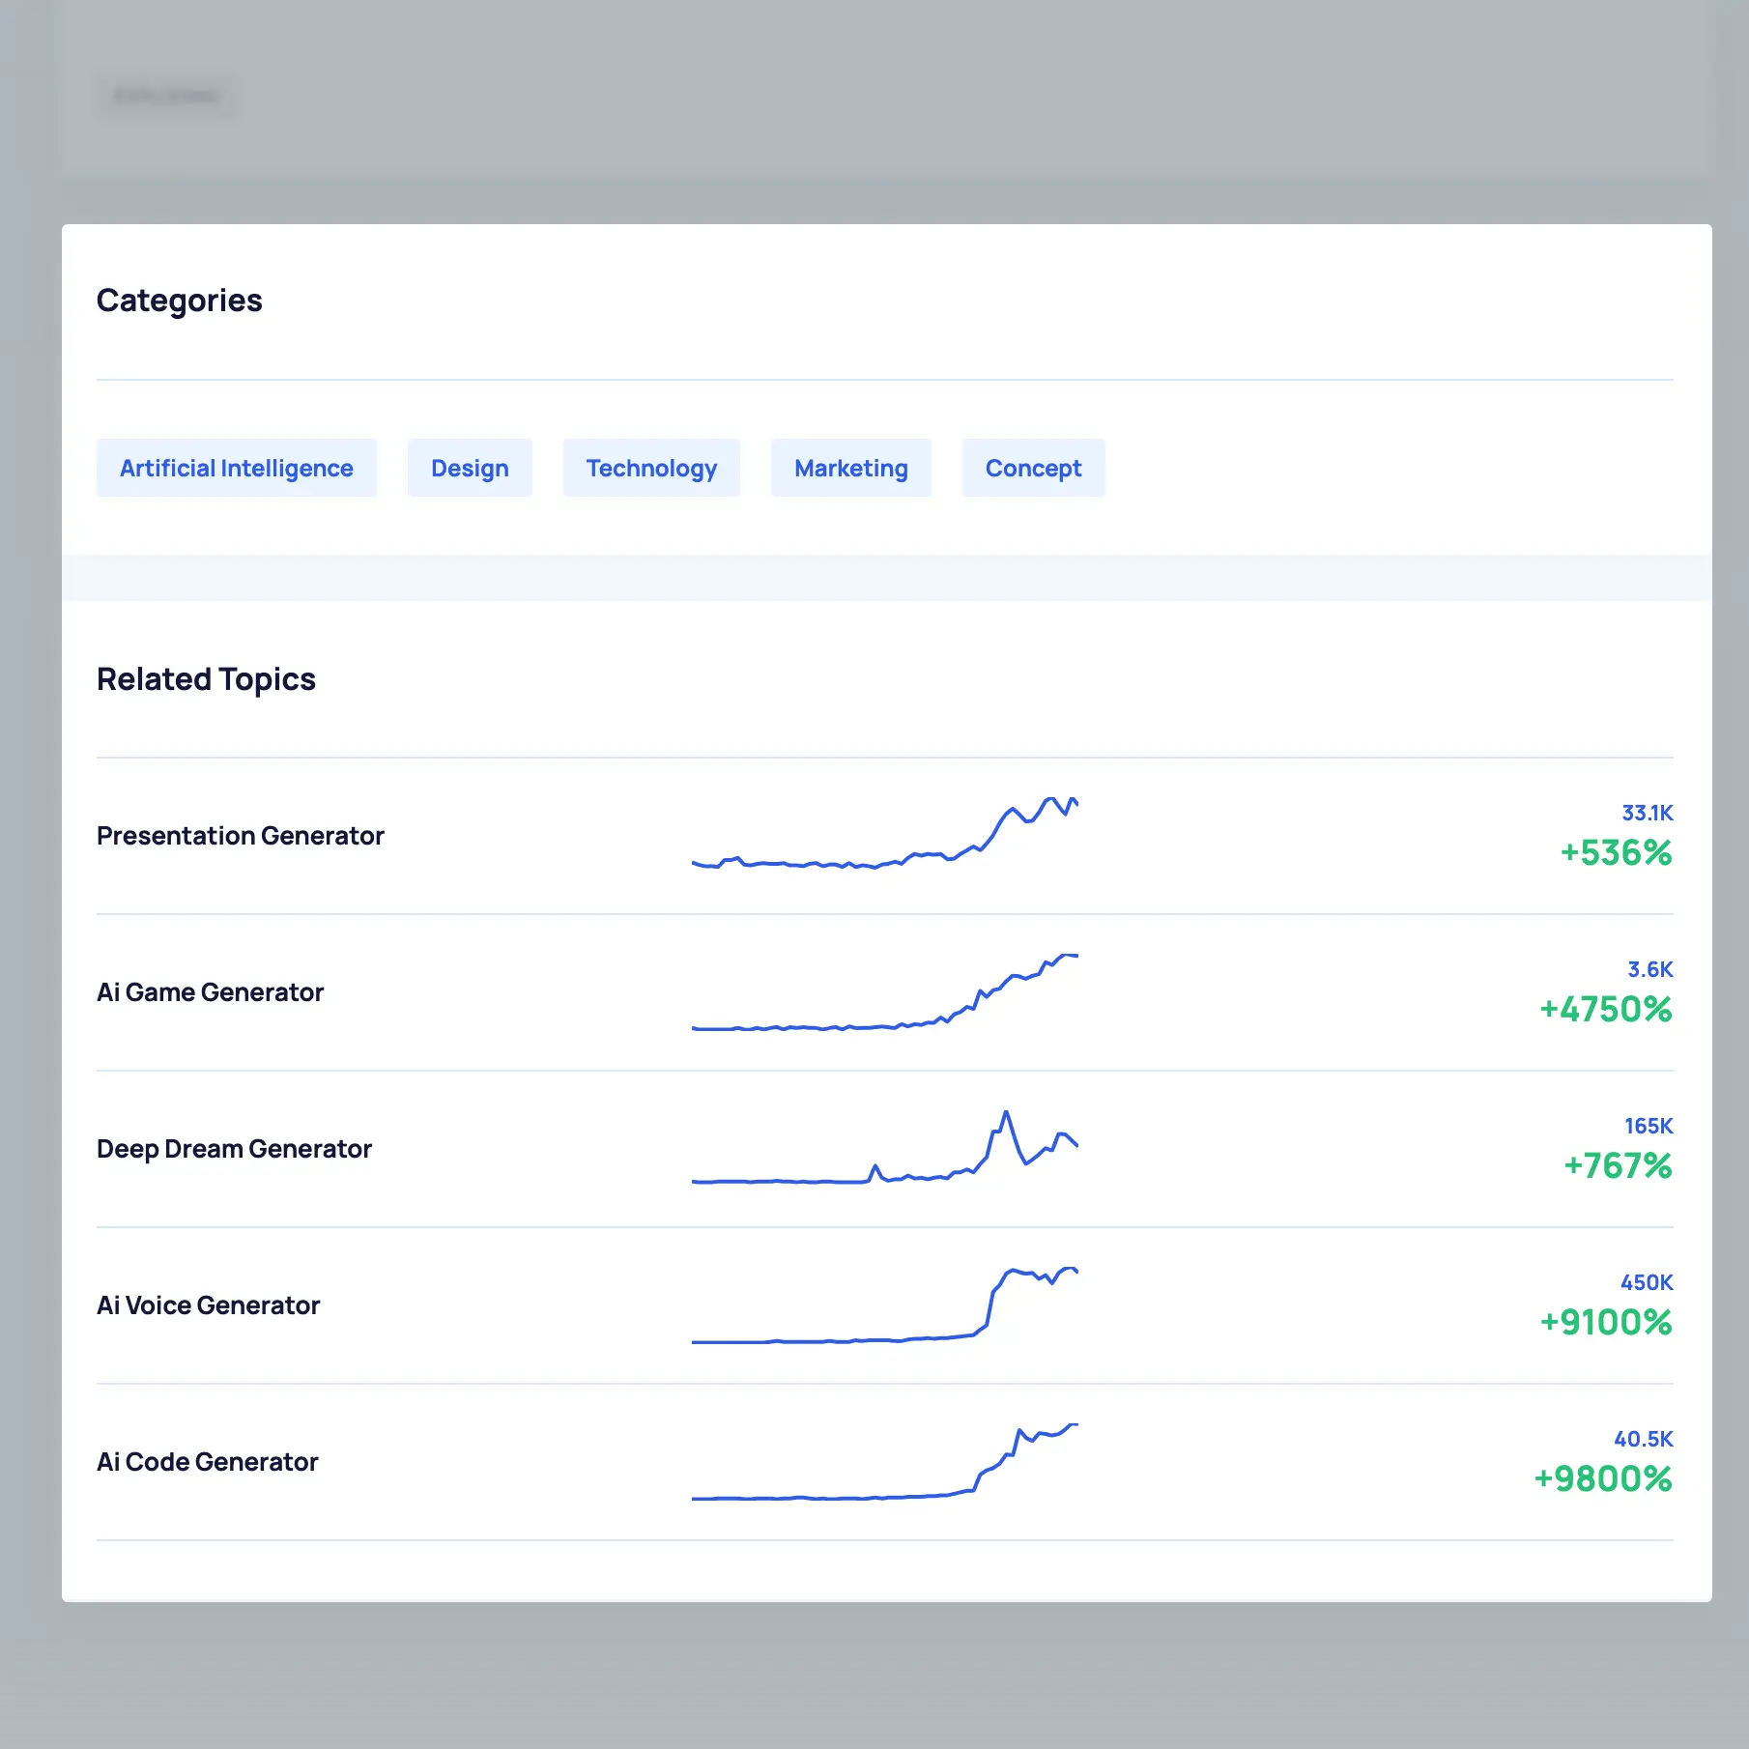Click the Ai Voice Generator trend sparkline
This screenshot has width=1749, height=1749.
pos(884,1306)
